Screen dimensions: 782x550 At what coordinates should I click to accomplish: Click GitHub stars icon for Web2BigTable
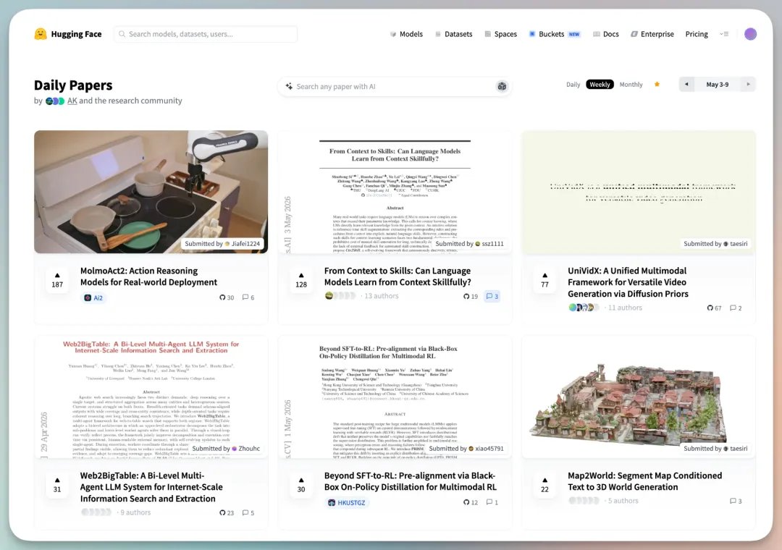point(222,512)
